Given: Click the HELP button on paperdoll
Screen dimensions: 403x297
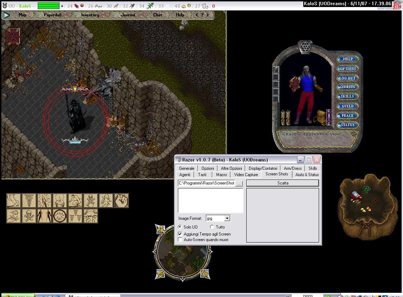Looking at the screenshot, I should tap(348, 59).
